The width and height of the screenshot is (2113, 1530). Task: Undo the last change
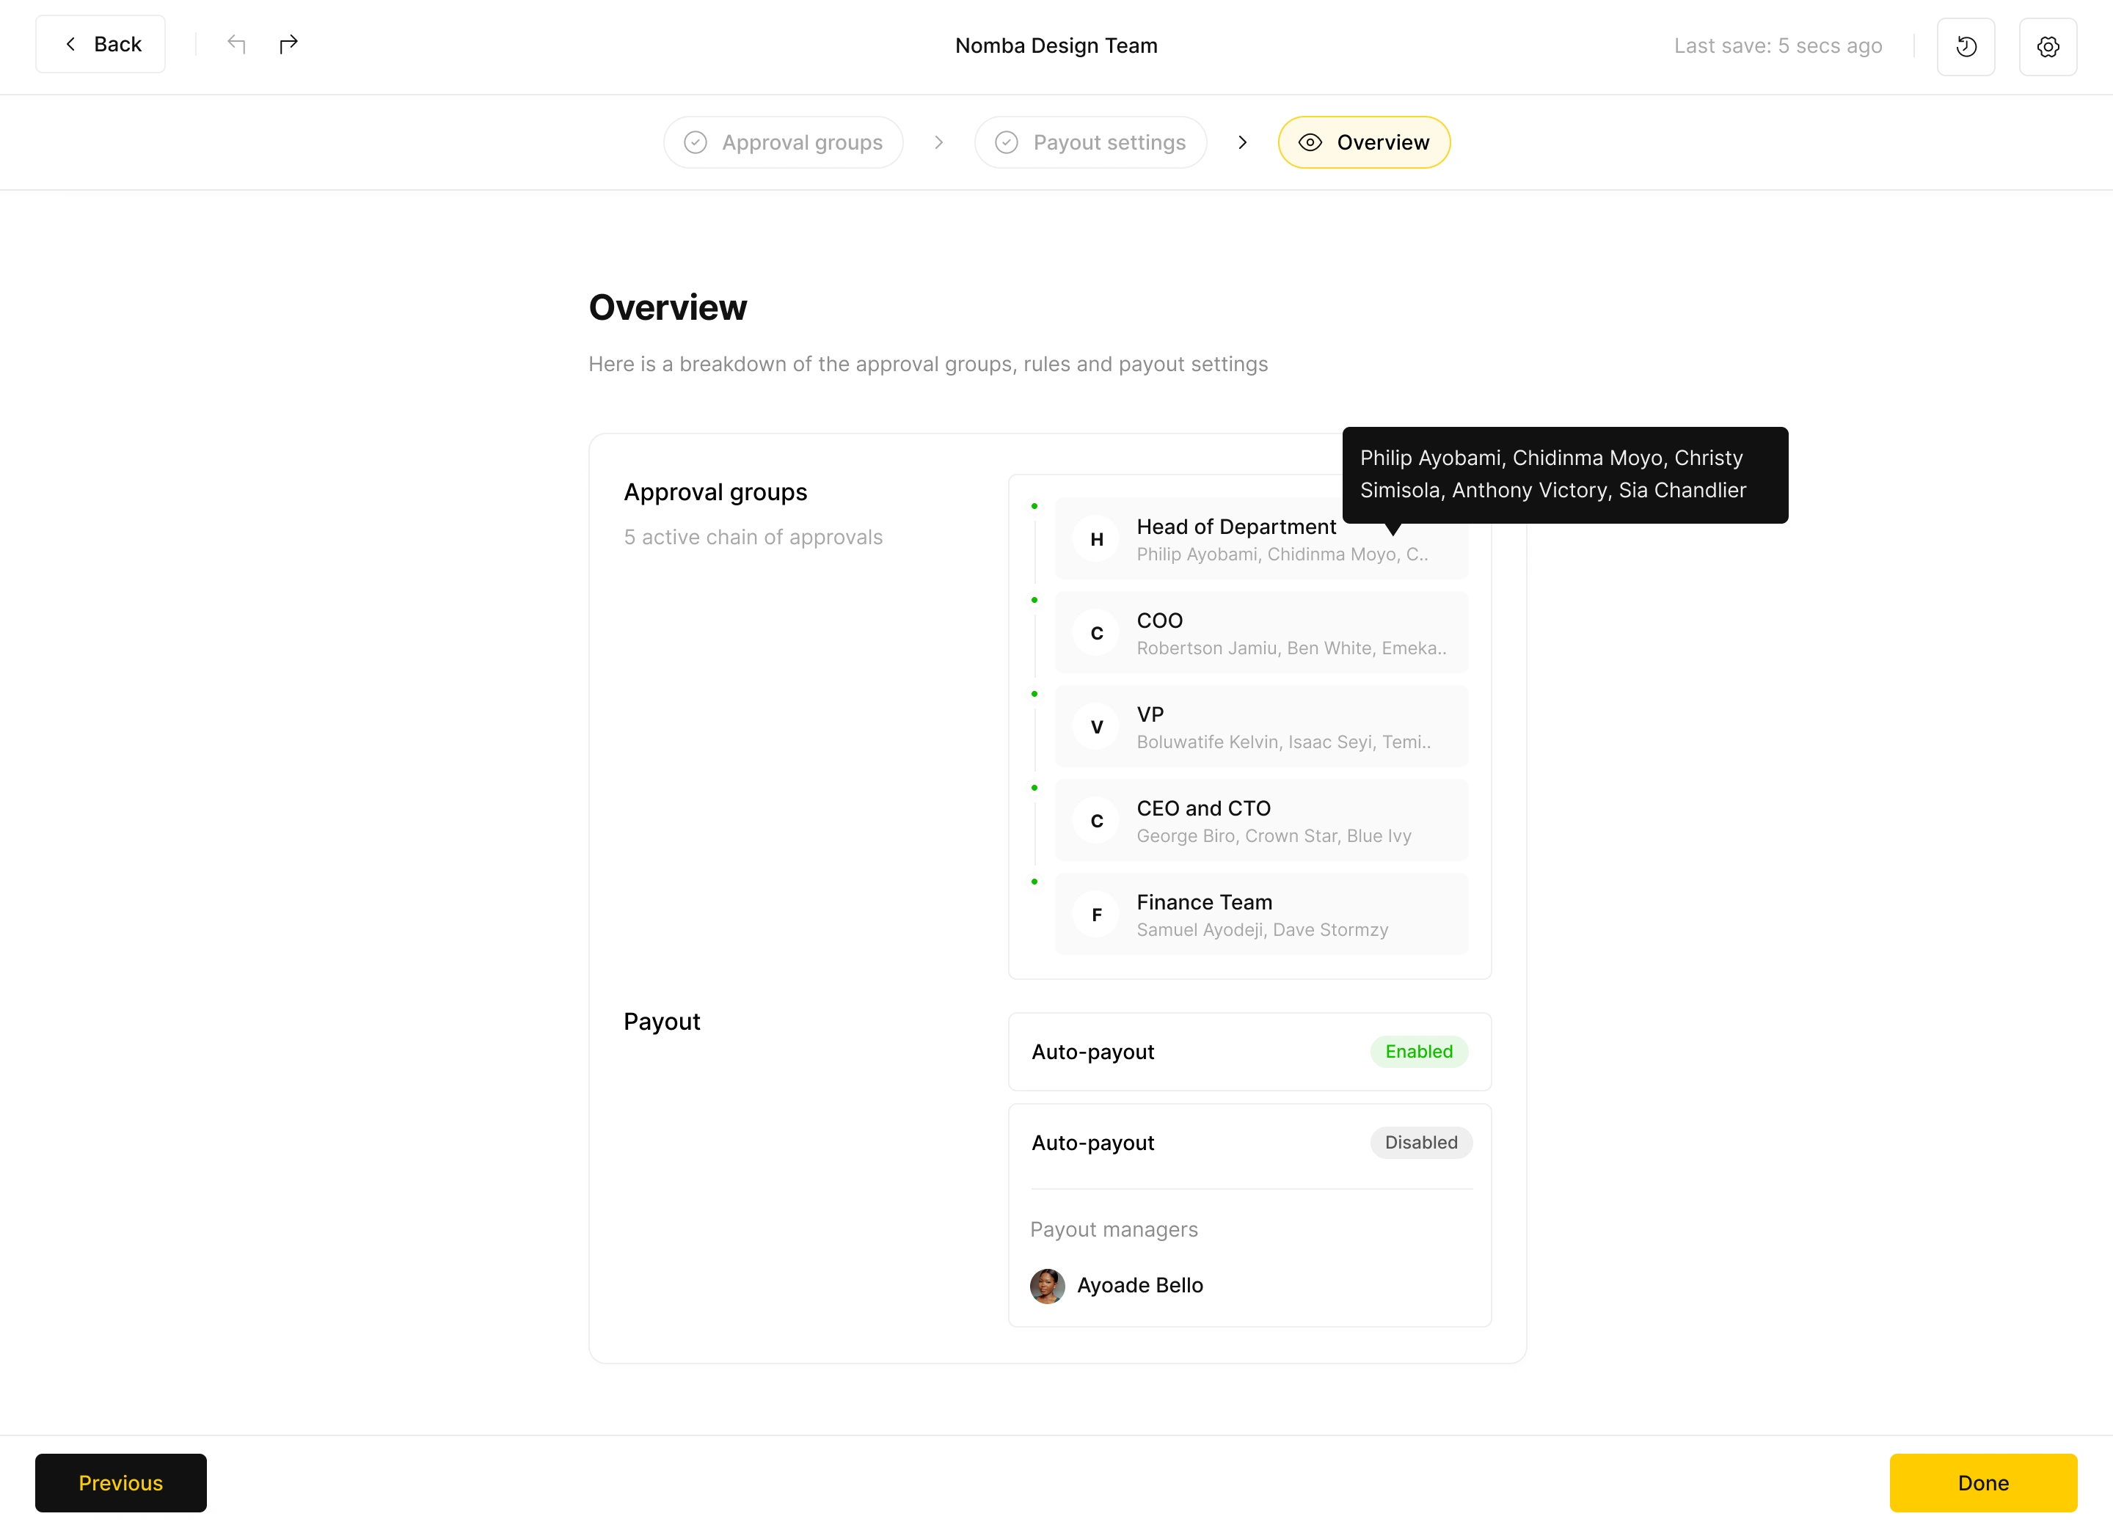pyautogui.click(x=237, y=44)
